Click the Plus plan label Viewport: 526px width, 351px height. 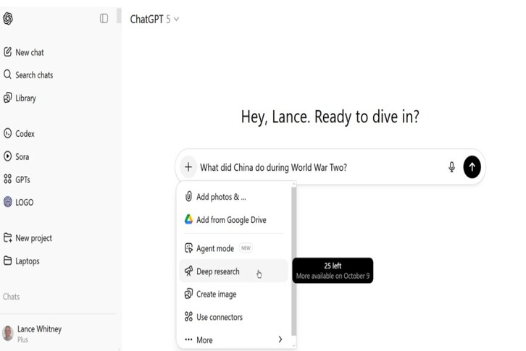(22, 339)
